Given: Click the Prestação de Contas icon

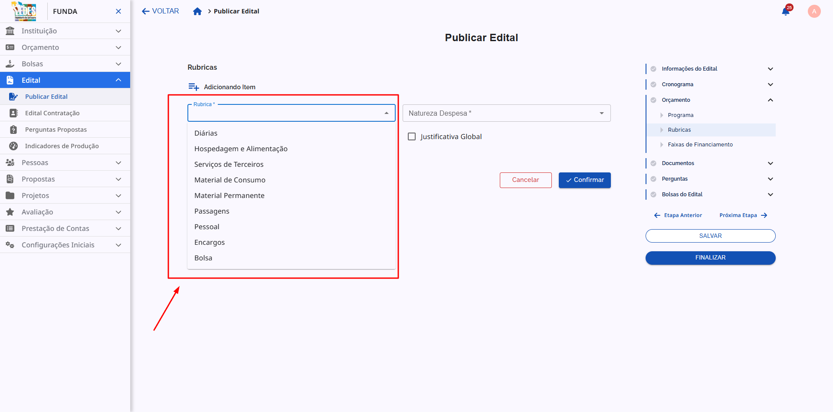Looking at the screenshot, I should (10, 228).
